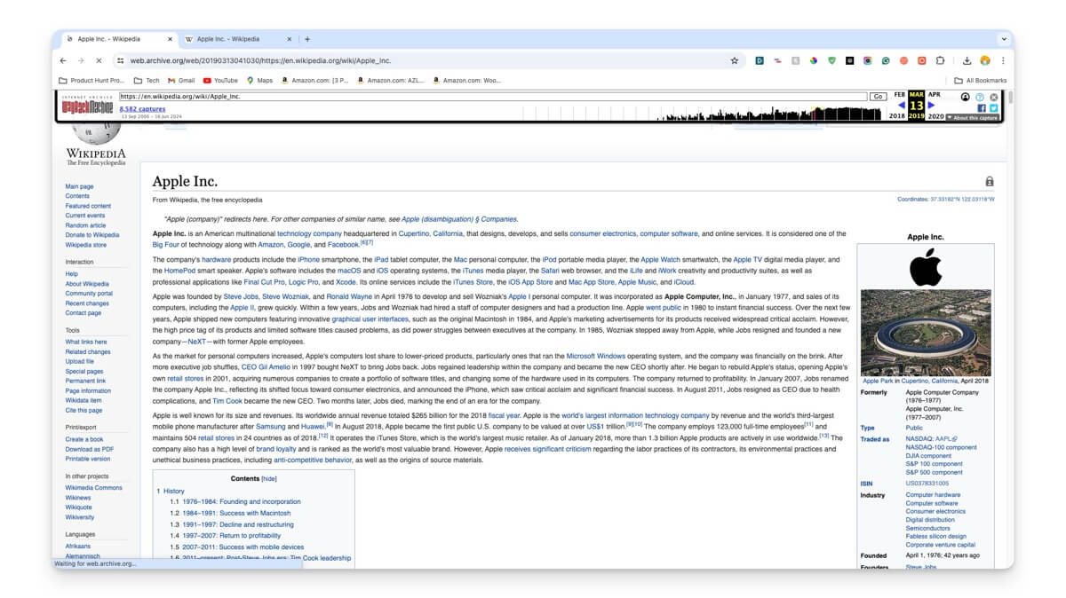
Task: Open the Product Hunt bookmark folder
Action: pos(91,80)
